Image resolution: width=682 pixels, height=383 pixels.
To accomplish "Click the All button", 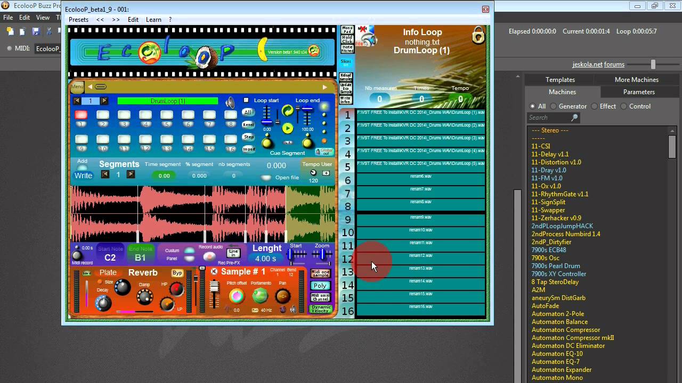I will pyautogui.click(x=247, y=112).
